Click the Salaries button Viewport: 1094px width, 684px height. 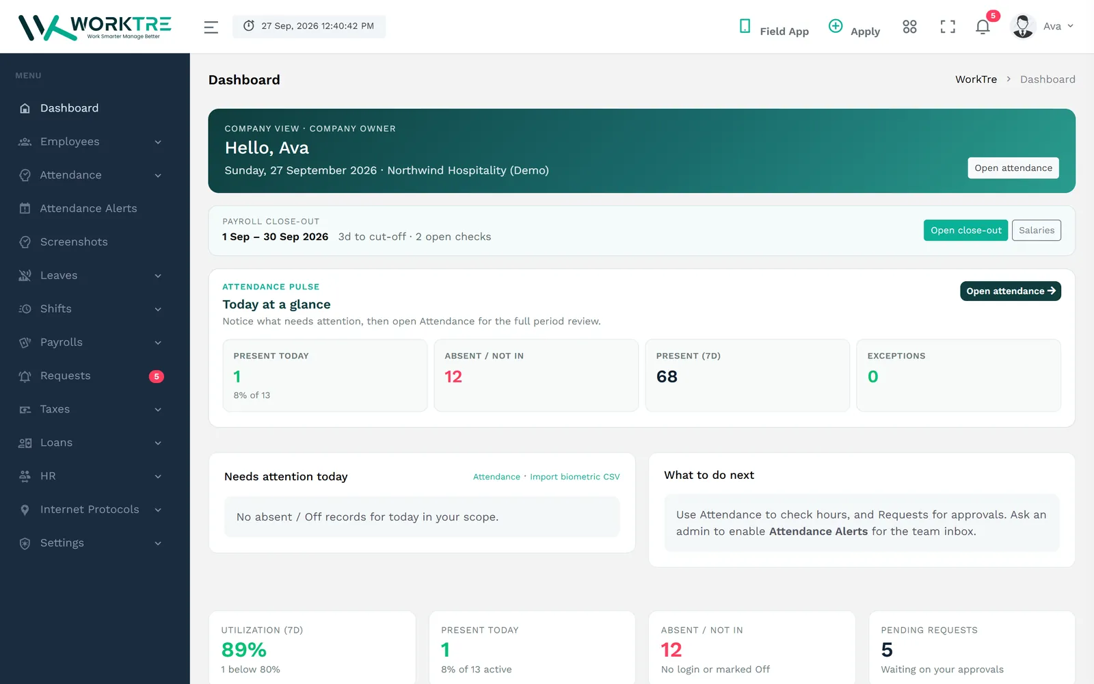pyautogui.click(x=1037, y=231)
